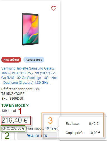This screenshot has height=141, width=107.
Task: Add tablet to wishlist with heart icon
Action: (54, 8)
